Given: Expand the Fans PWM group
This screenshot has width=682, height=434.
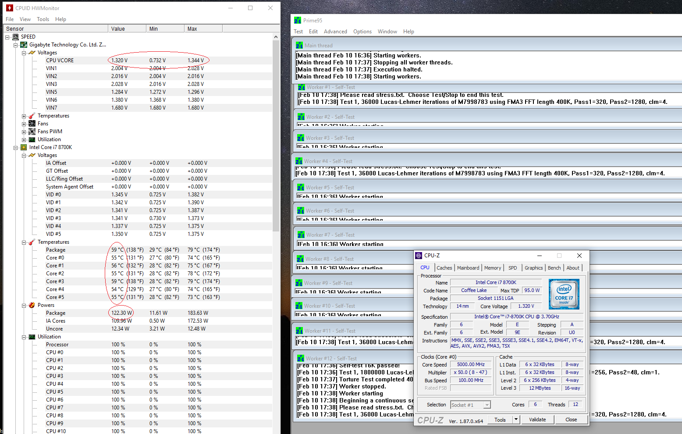Looking at the screenshot, I should (24, 132).
